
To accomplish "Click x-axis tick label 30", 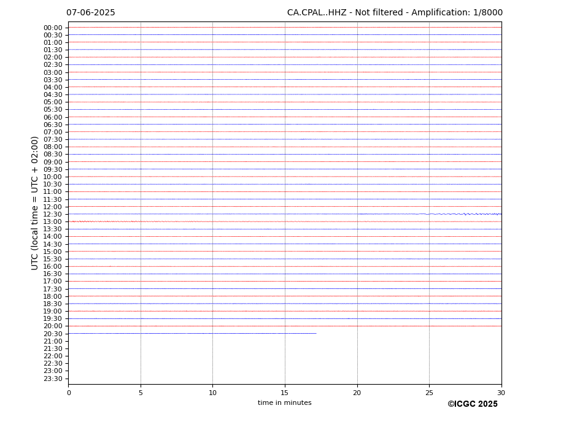I will click(501, 393).
